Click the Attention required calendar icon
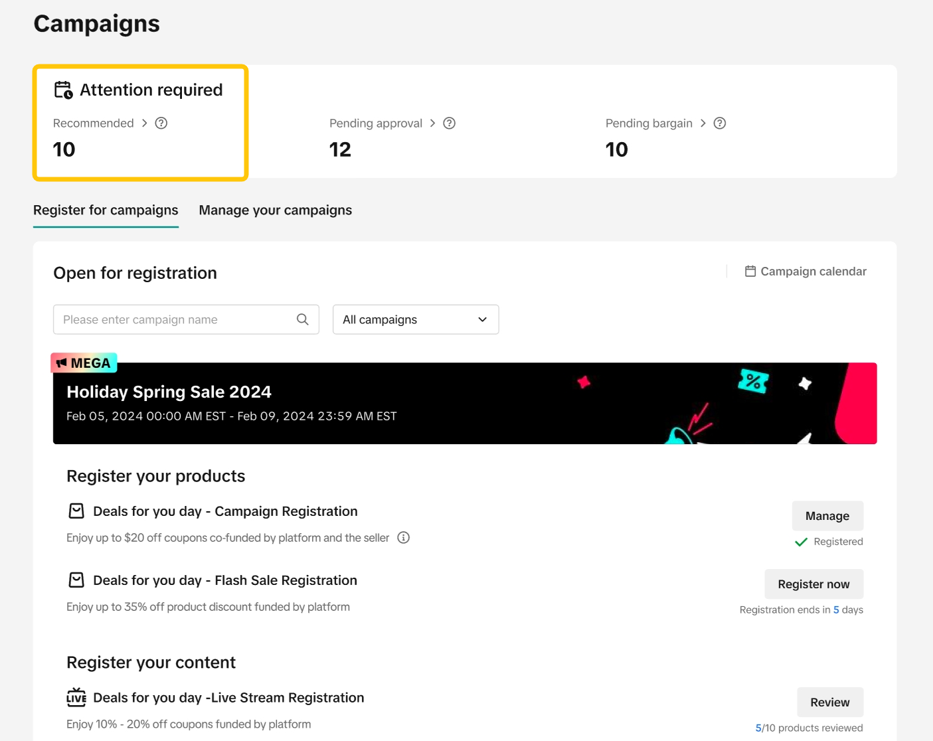Viewport: 933px width, 741px height. pyautogui.click(x=63, y=90)
